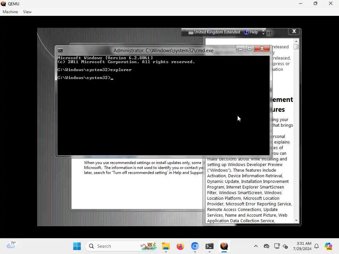
Task: Close the privacy statement window
Action: click(294, 31)
